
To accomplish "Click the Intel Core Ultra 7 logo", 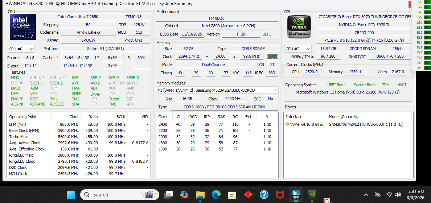I will pos(23,27).
